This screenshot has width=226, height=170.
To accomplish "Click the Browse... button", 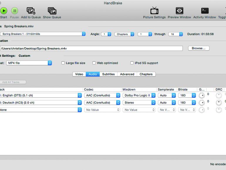I will point(198,48).
